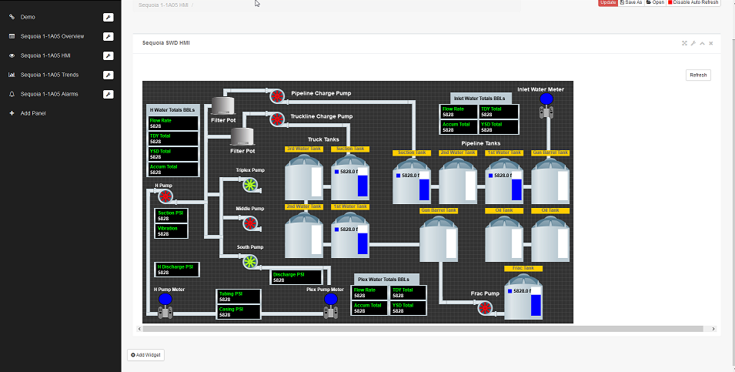Select the Frac Pump icon
Image resolution: width=735 pixels, height=372 pixels.
(x=485, y=308)
